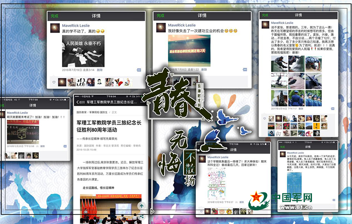Click 完成 in the nine-photo post header
The width and height of the screenshot is (352, 224).
point(265,15)
